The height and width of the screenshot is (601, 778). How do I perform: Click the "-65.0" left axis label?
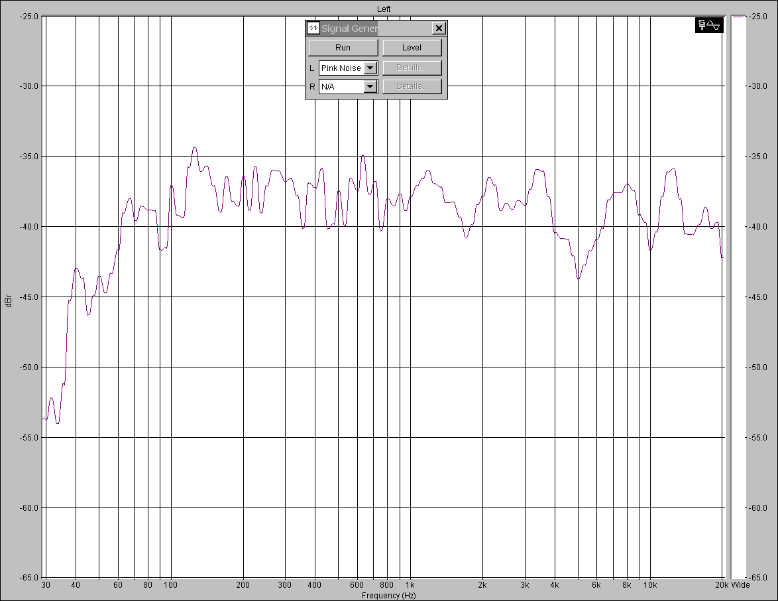click(x=28, y=578)
